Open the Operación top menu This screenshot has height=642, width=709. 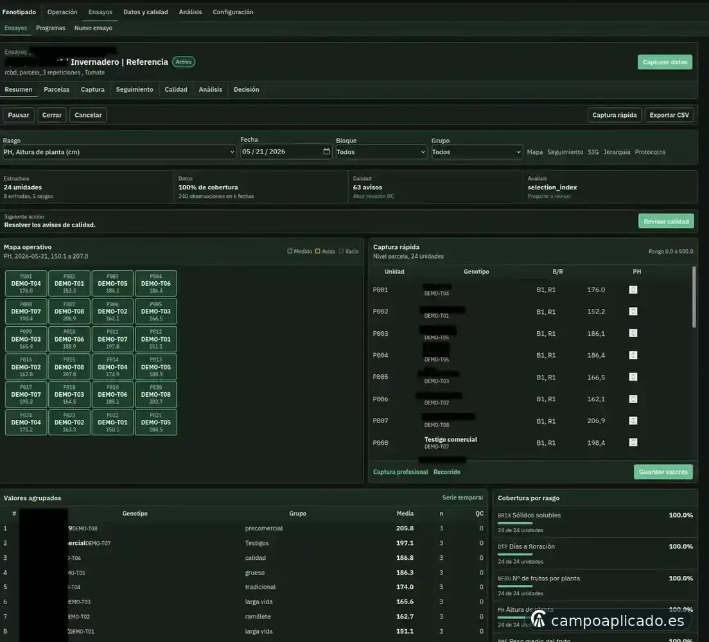[x=62, y=12]
